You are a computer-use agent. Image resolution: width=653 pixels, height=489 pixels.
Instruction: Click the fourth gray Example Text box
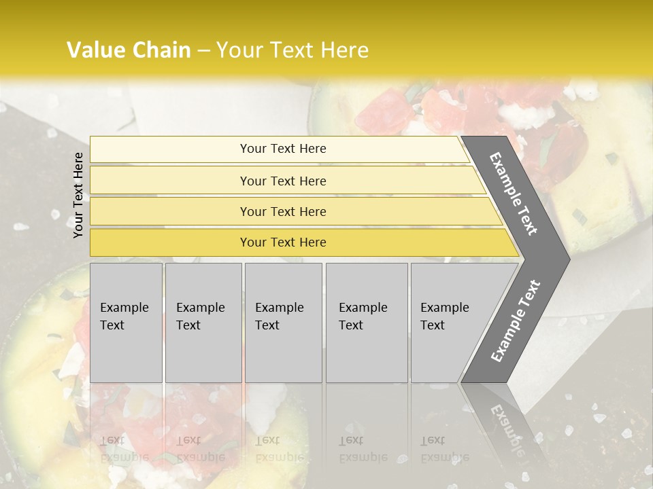point(366,323)
